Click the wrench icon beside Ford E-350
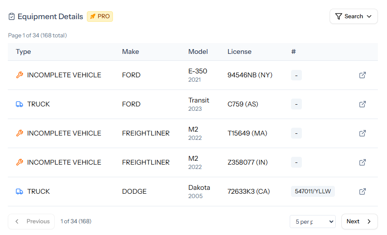387x235 pixels. [20, 75]
